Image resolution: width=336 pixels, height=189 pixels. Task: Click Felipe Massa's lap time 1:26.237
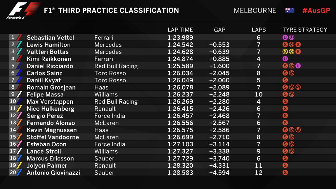click(180, 94)
